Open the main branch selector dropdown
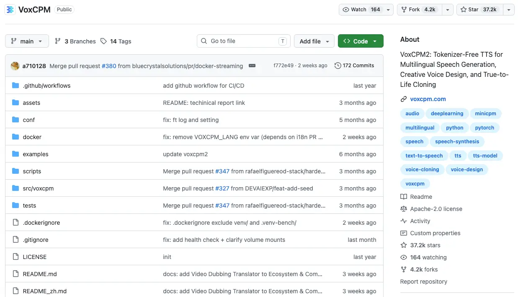Image resolution: width=518 pixels, height=297 pixels. pyautogui.click(x=27, y=41)
